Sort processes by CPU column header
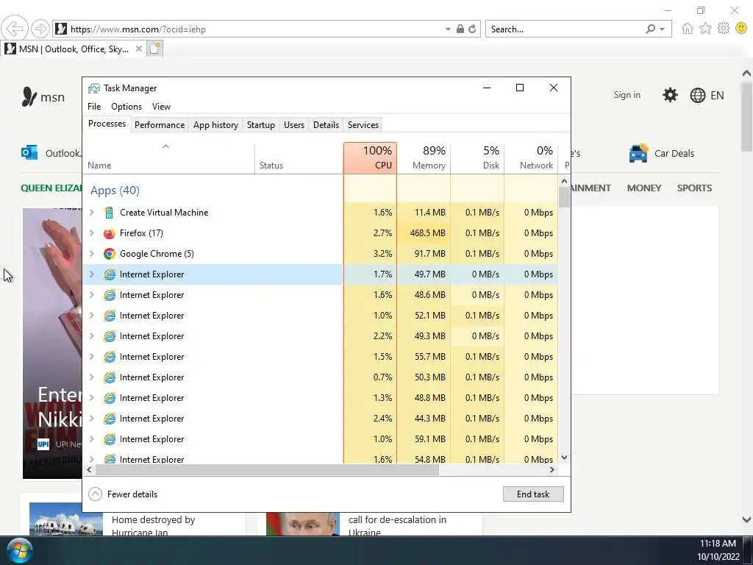Viewport: 753px width, 565px height. point(371,157)
